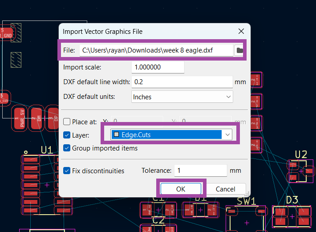Click the File path text field

pyautogui.click(x=156, y=50)
